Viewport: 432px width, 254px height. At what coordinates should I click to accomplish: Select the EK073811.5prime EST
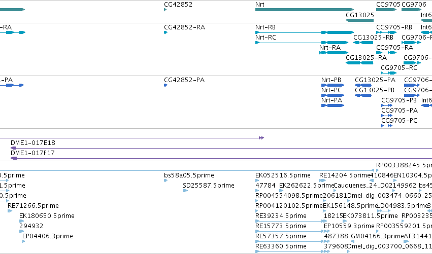(x=345, y=221)
